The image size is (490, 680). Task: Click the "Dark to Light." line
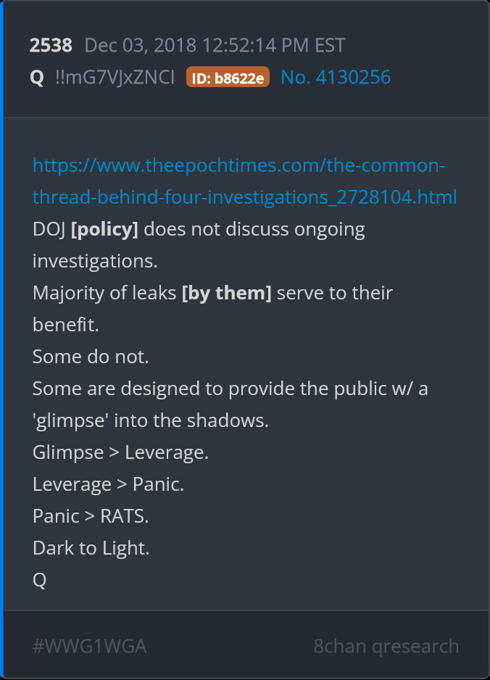tap(91, 548)
